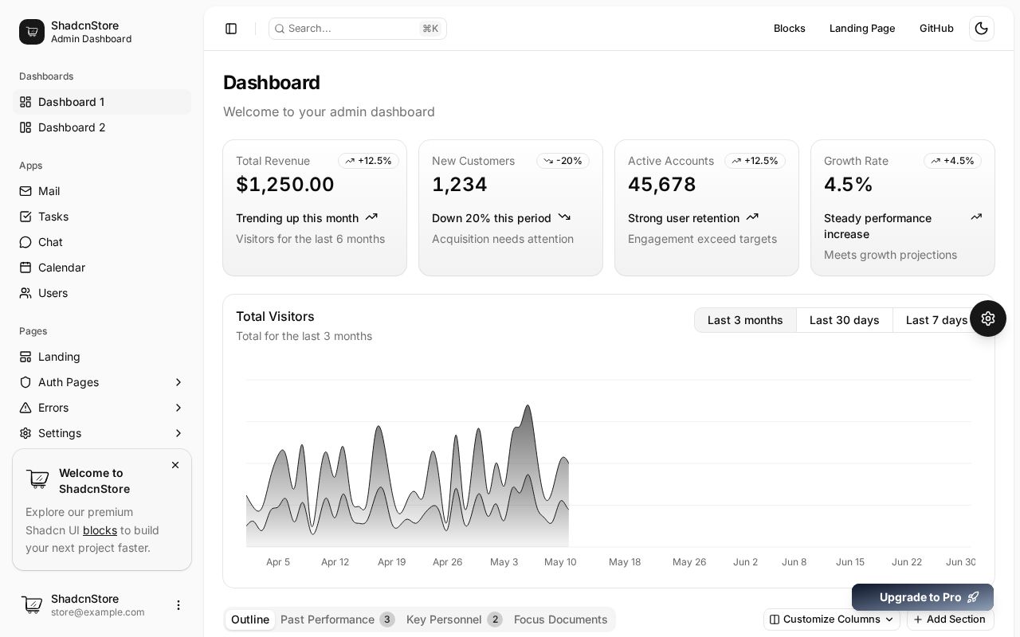
Task: Click the Calendar icon in sidebar
Action: 25,268
